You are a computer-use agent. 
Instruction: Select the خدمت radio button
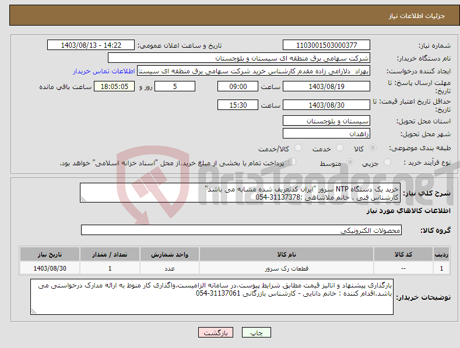pyautogui.click(x=339, y=148)
